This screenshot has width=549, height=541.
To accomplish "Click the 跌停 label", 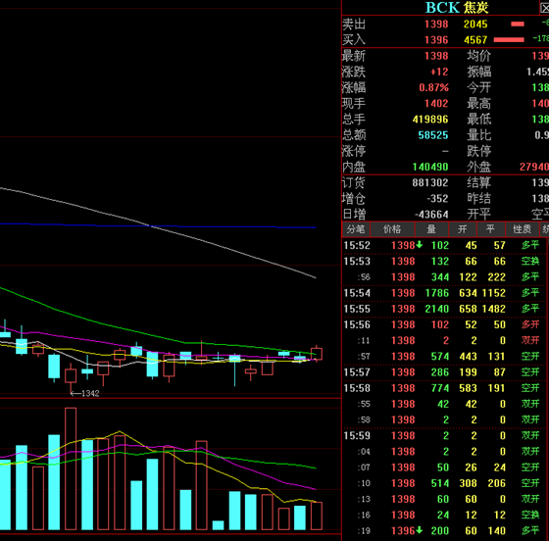I will coord(479,151).
